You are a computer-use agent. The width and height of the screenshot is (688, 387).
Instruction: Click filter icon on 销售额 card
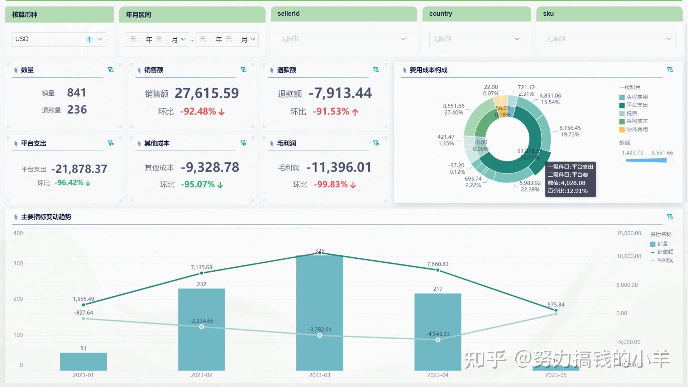click(243, 70)
